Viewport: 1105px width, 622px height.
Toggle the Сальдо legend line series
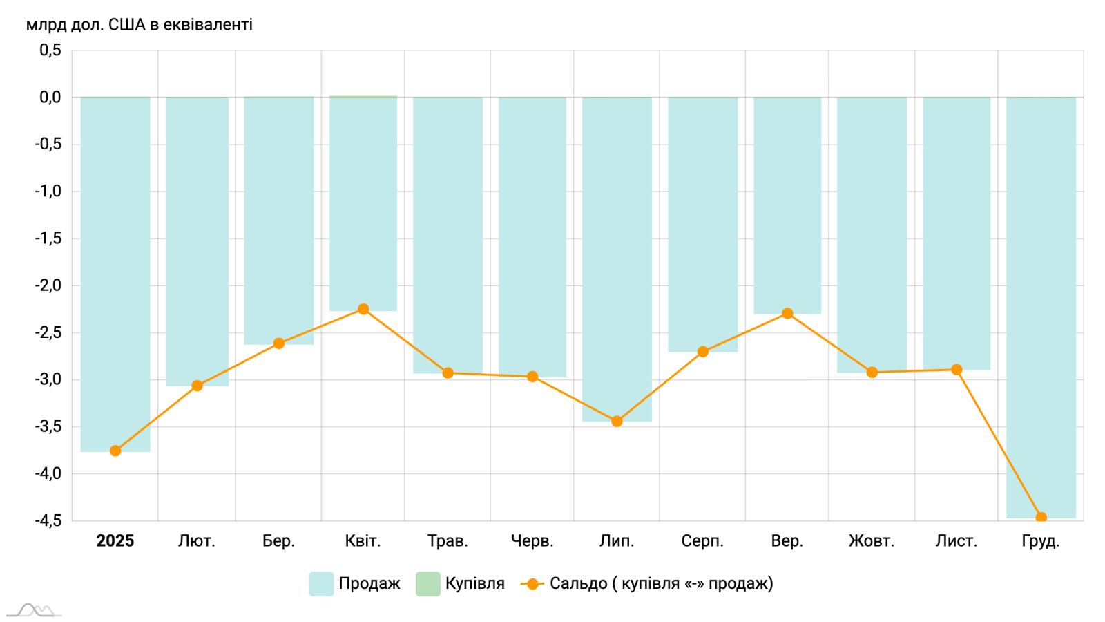[661, 583]
